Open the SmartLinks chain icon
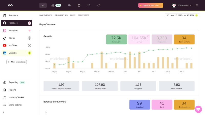This screenshot has height=115, width=205. point(89,5)
